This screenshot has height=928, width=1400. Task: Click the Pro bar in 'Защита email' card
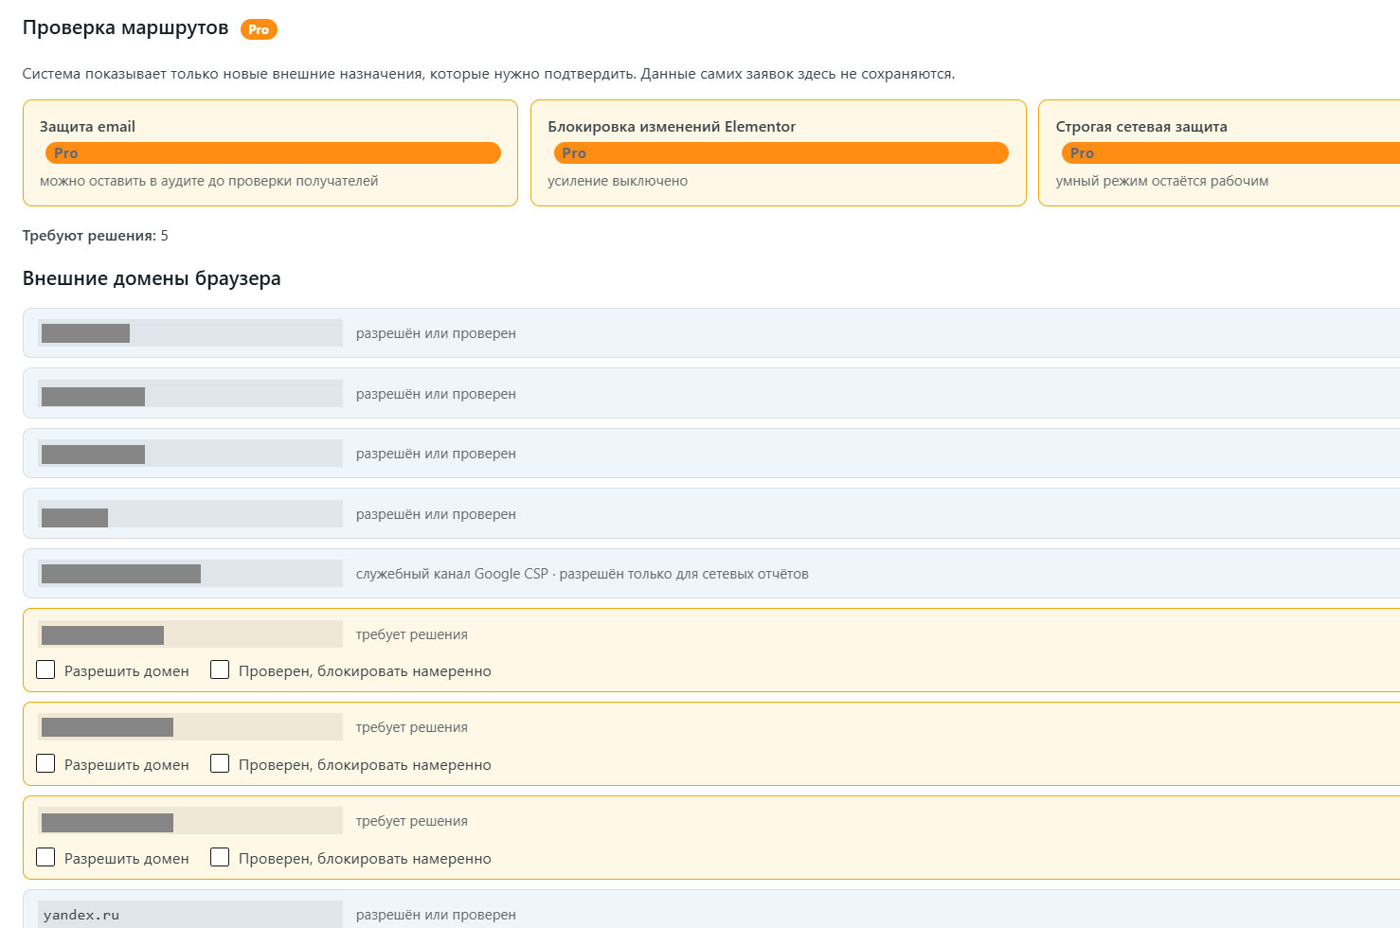click(x=273, y=153)
